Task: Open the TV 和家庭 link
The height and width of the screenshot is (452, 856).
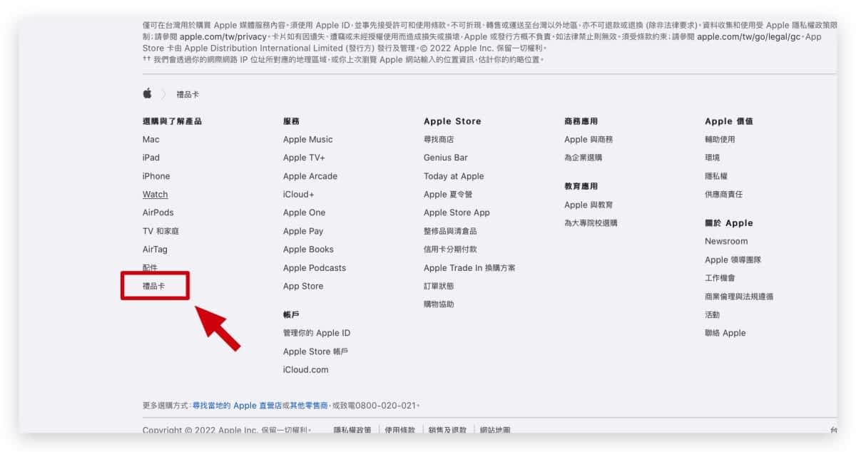Action: point(161,231)
